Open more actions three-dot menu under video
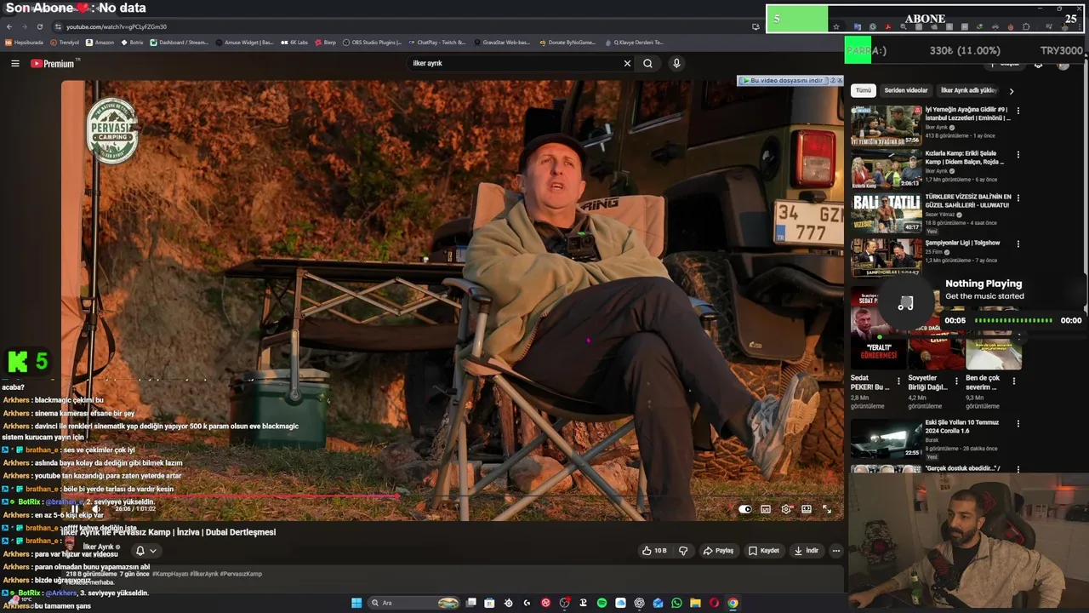 pos(835,551)
